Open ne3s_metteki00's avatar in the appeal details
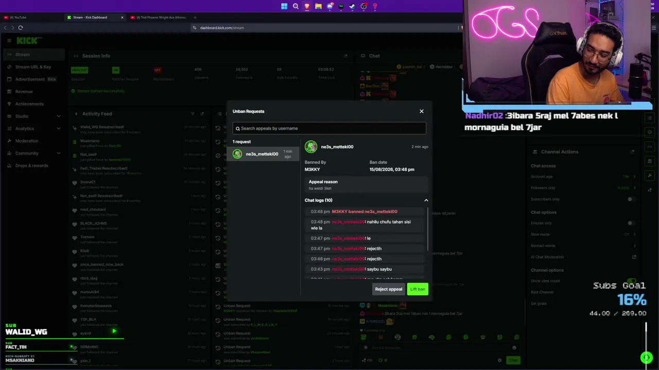Screen dimensions: 659x370 click(311, 147)
